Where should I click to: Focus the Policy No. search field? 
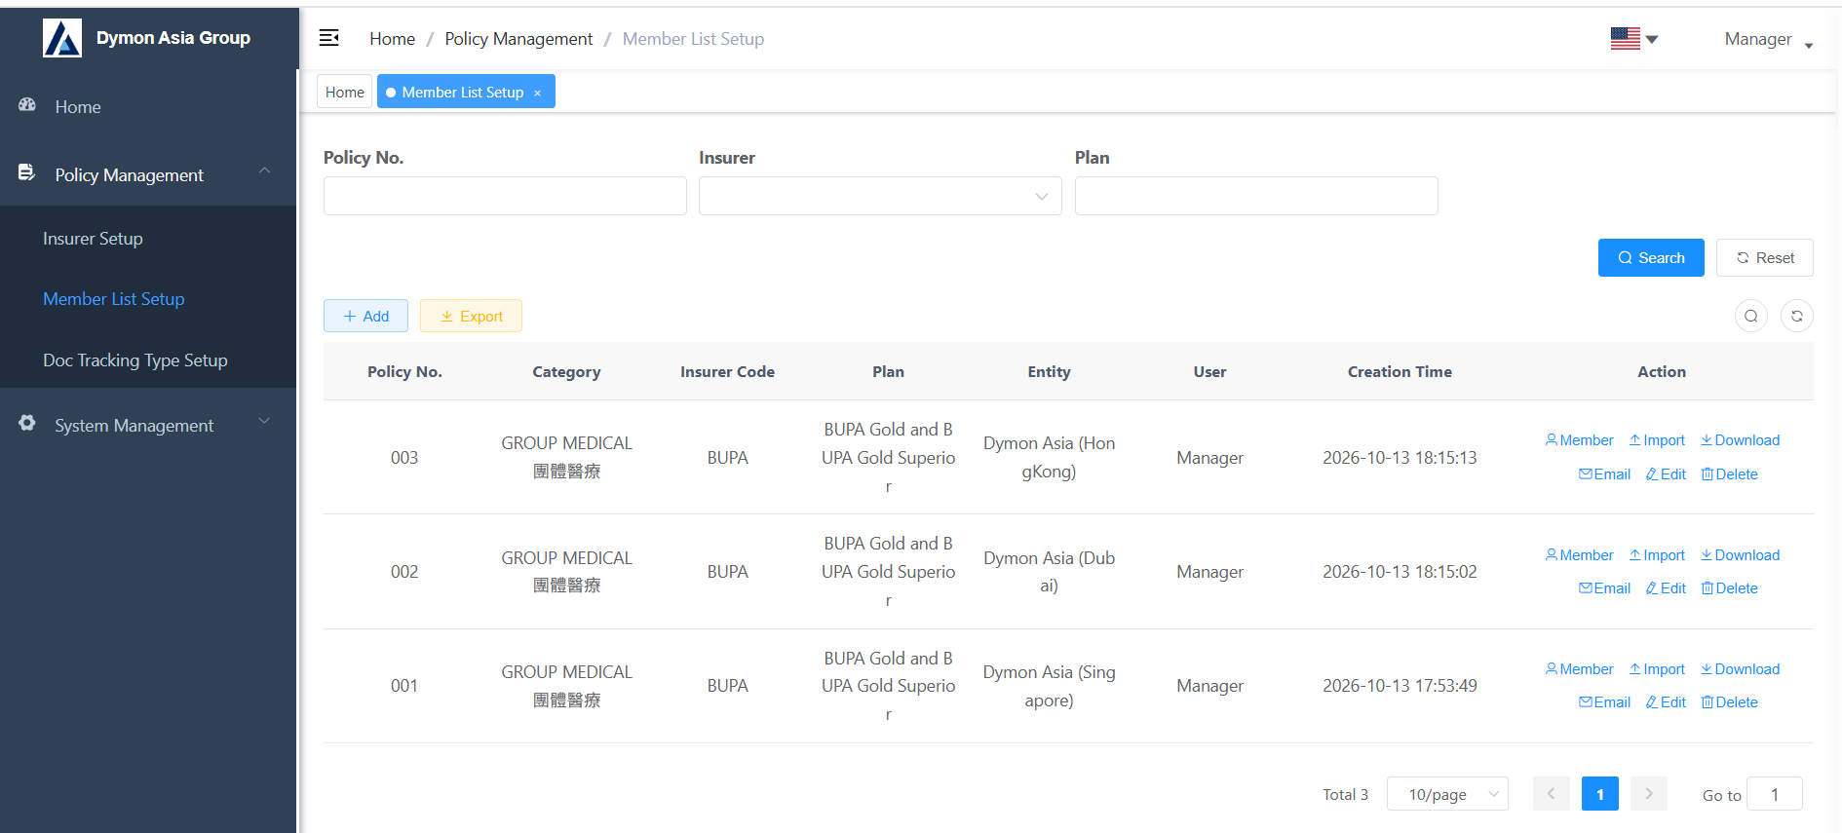tap(505, 196)
